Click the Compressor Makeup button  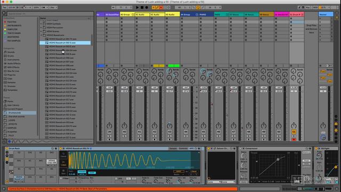306,153
